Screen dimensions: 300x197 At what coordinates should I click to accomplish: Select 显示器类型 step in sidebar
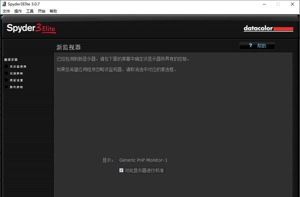(18, 67)
